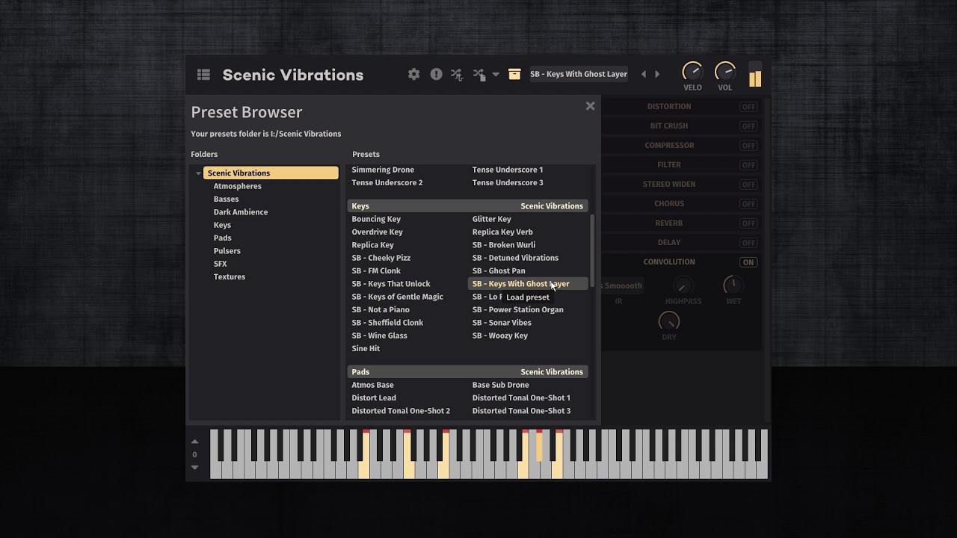Load the SB - Detuned Vibrations preset

point(515,258)
